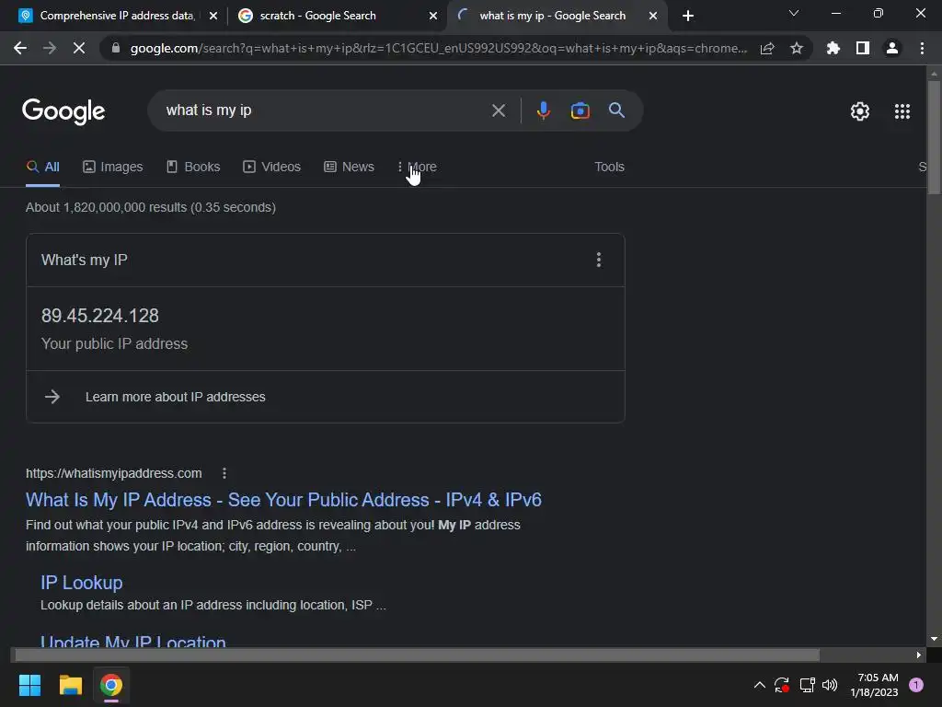Close the what is my ip tab
The width and height of the screenshot is (942, 707).
pyautogui.click(x=653, y=16)
